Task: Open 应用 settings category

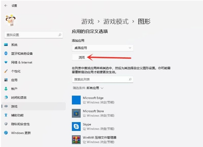Action: click(x=33, y=80)
